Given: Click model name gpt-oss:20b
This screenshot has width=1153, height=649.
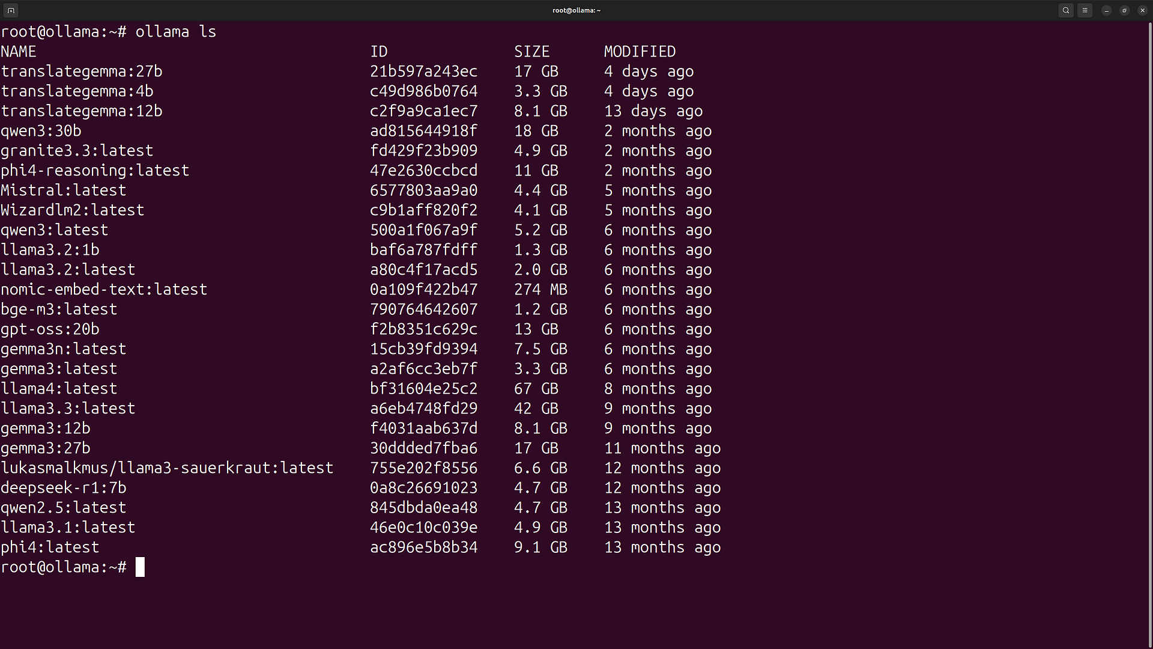Looking at the screenshot, I should pyautogui.click(x=50, y=329).
